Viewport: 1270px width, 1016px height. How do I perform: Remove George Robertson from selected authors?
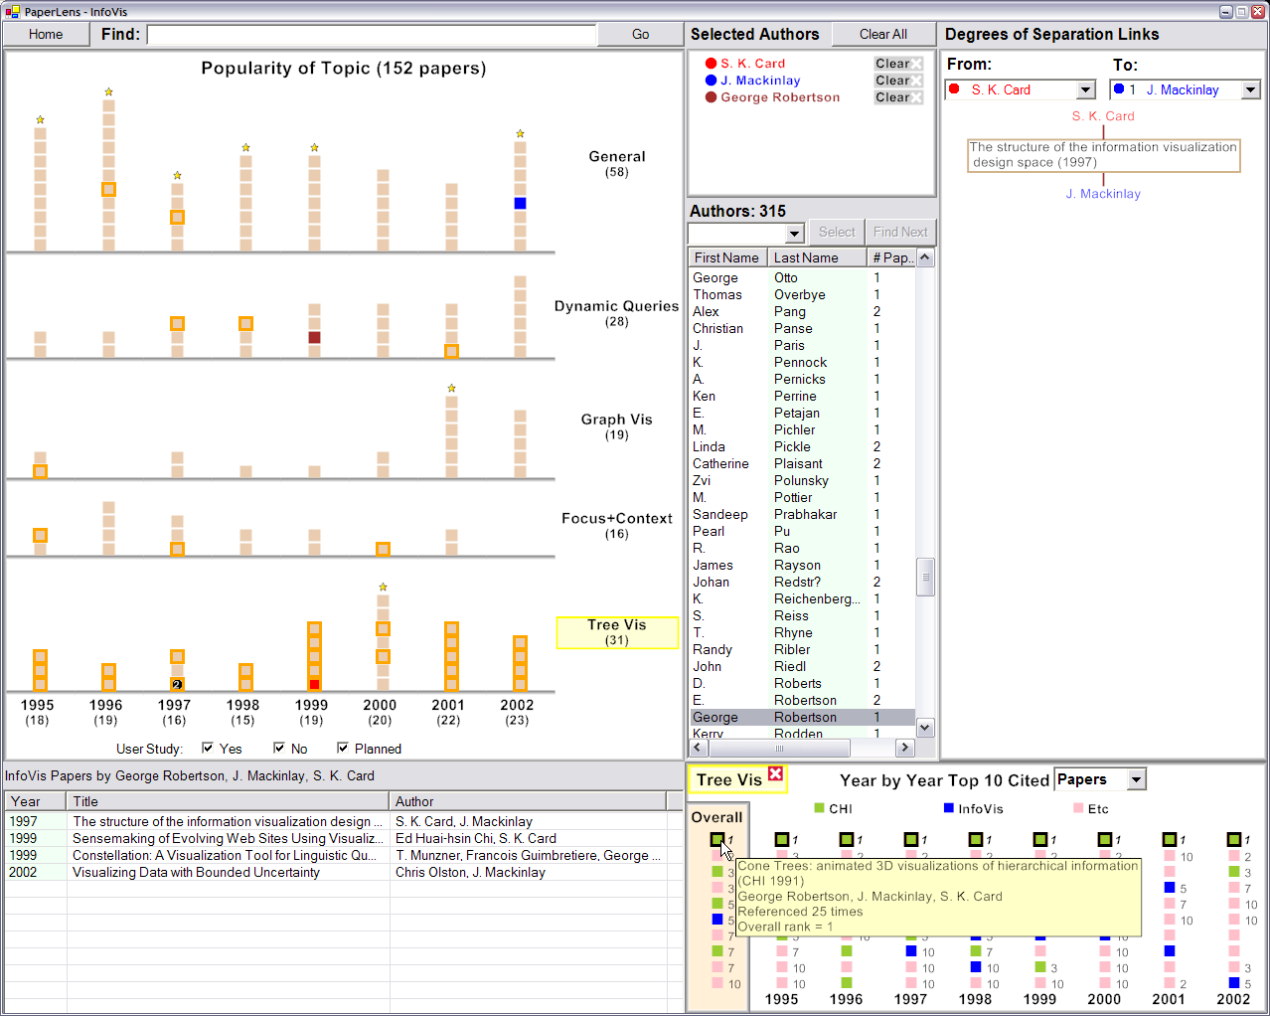click(x=899, y=97)
